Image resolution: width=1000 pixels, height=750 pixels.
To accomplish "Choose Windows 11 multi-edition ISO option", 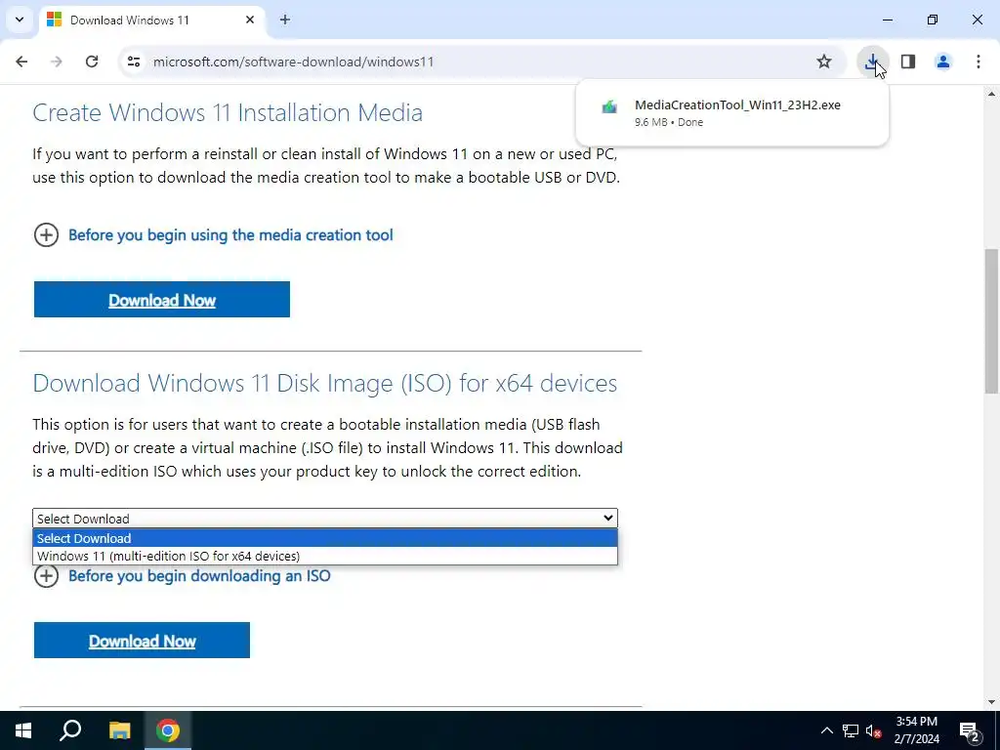I will 325,556.
